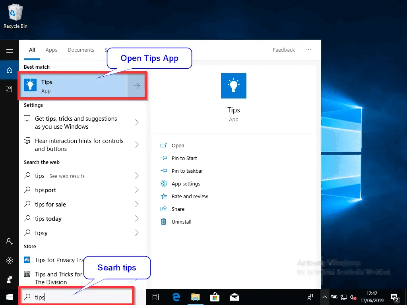407x305 pixels.
Task: Click the Microsoft Store icon on the taskbar
Action: pyautogui.click(x=215, y=297)
